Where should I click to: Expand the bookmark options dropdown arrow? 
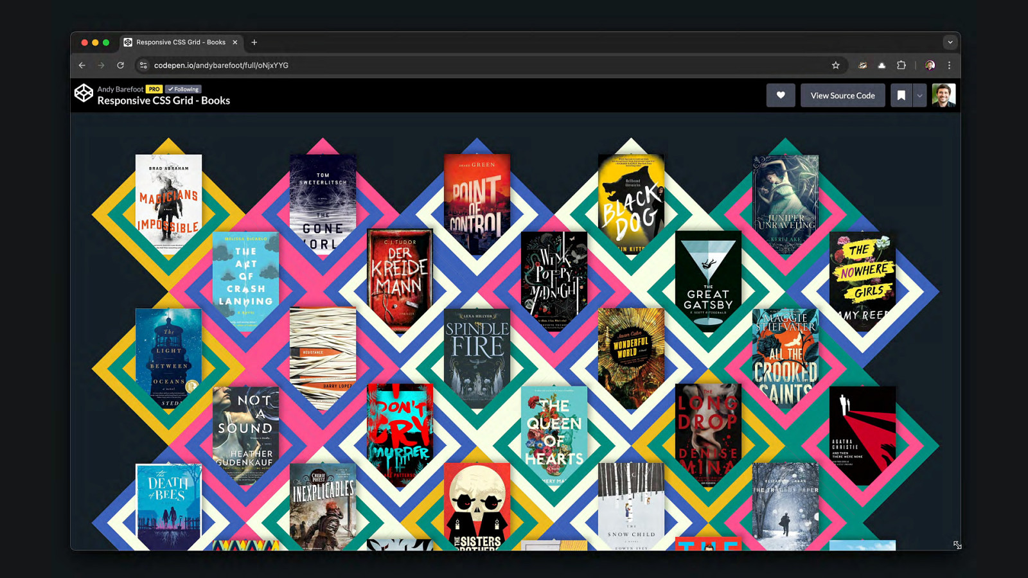919,96
